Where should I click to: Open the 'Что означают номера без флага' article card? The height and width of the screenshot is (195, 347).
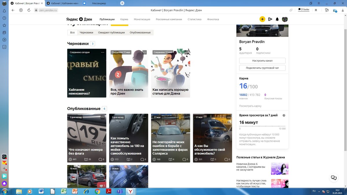87,138
